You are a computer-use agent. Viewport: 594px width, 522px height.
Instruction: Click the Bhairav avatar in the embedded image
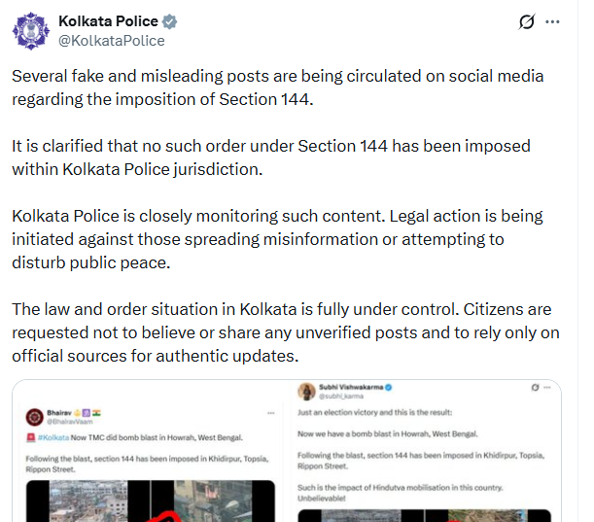[x=34, y=417]
